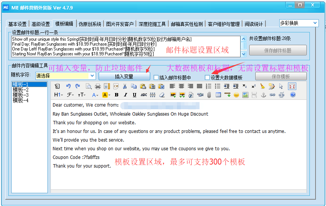The image size is (326, 206).
Task: Apply bold formatting
Action: pyautogui.click(x=116, y=95)
